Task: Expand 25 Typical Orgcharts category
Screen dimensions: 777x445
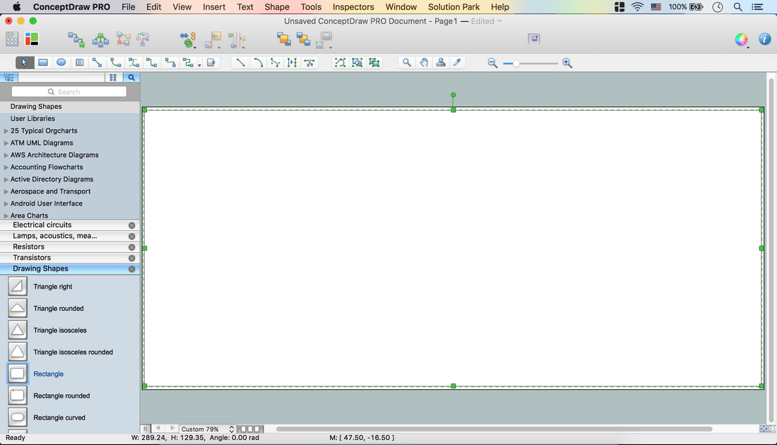Action: click(x=6, y=131)
